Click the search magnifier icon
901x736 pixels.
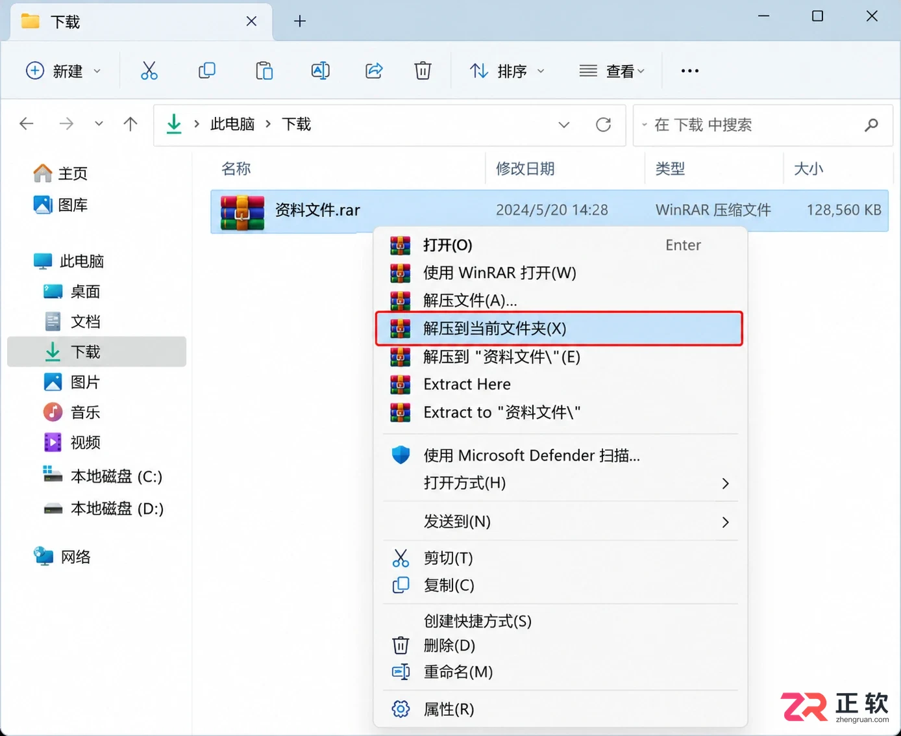[871, 125]
